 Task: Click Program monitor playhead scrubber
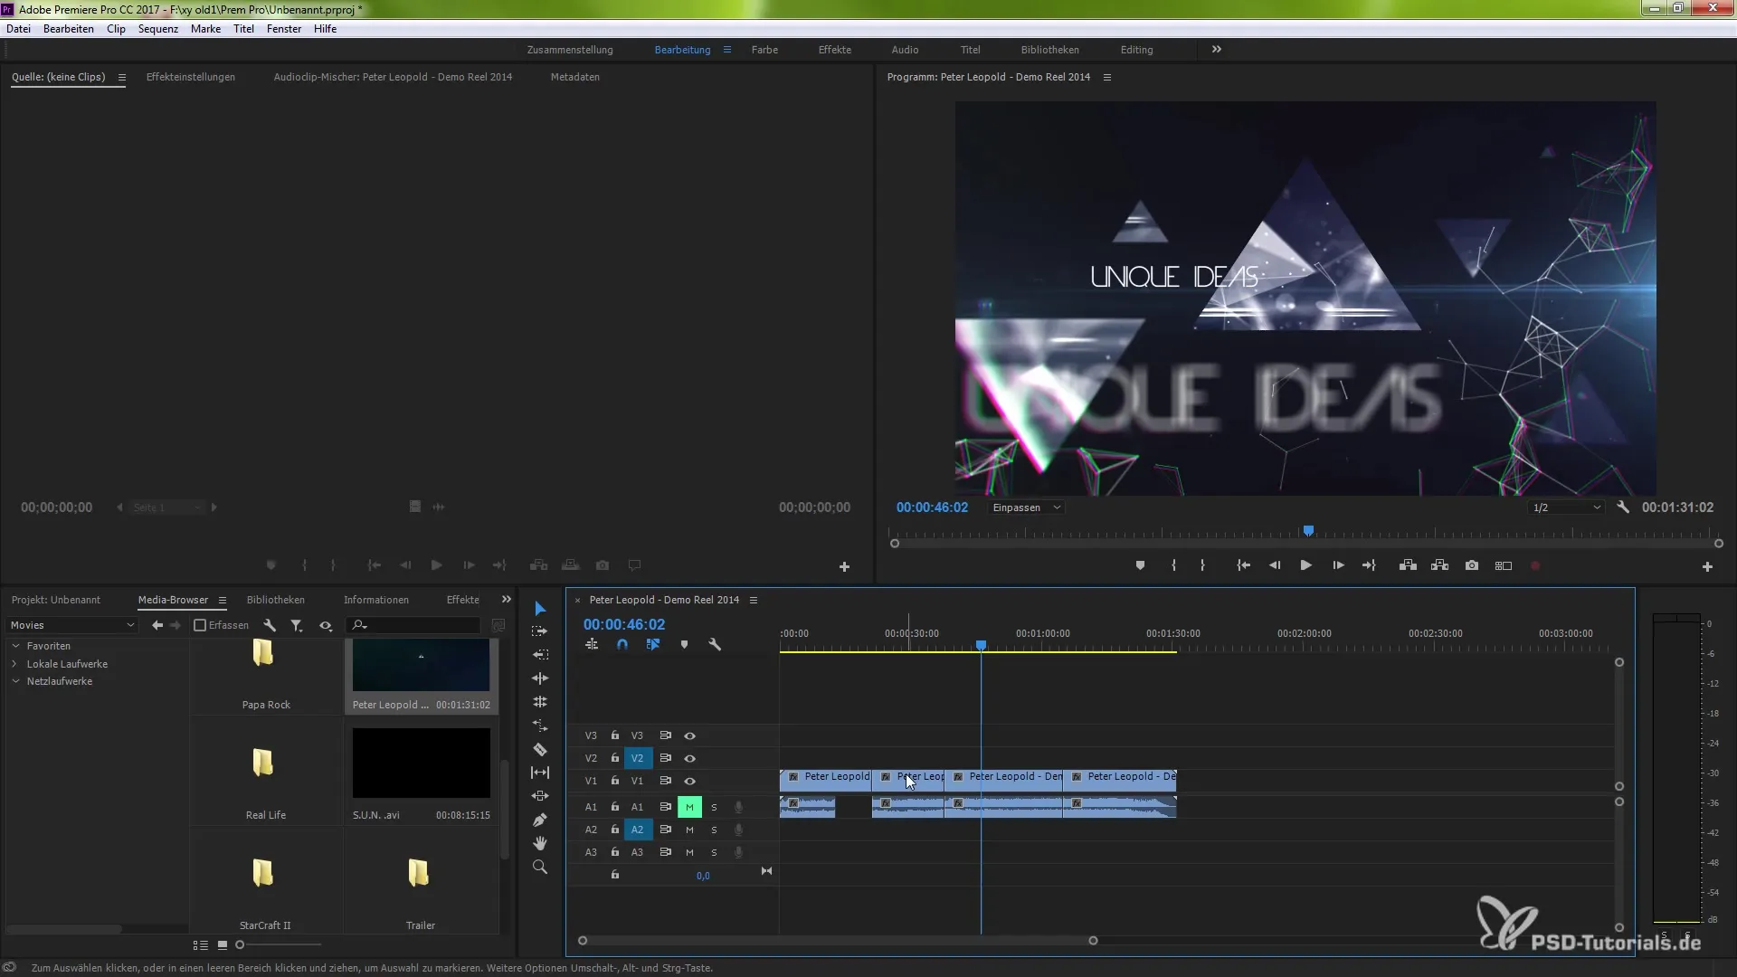(1308, 531)
